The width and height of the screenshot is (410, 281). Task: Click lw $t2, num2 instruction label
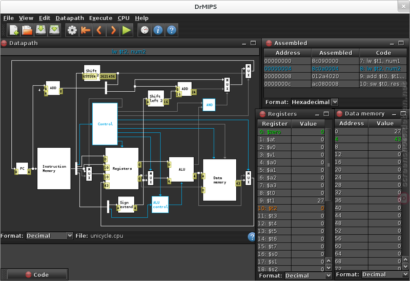tap(129, 52)
